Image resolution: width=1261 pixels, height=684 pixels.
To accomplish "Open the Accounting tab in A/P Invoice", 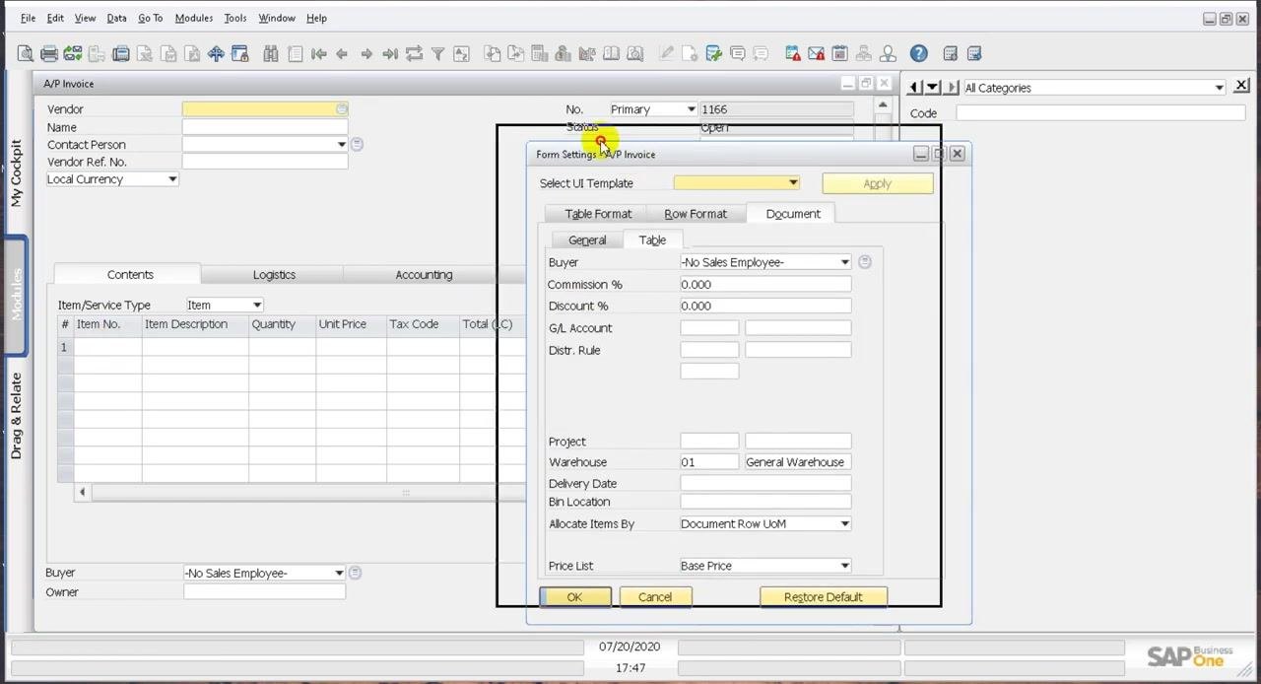I will 424,275.
